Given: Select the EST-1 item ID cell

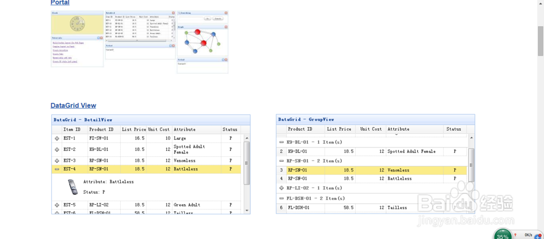Looking at the screenshot, I should point(75,138).
